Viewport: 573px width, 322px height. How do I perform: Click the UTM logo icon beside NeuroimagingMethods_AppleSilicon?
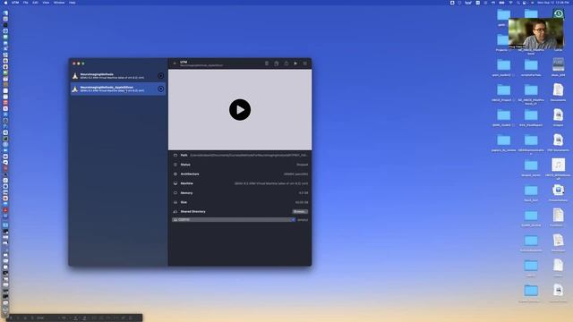[75, 89]
